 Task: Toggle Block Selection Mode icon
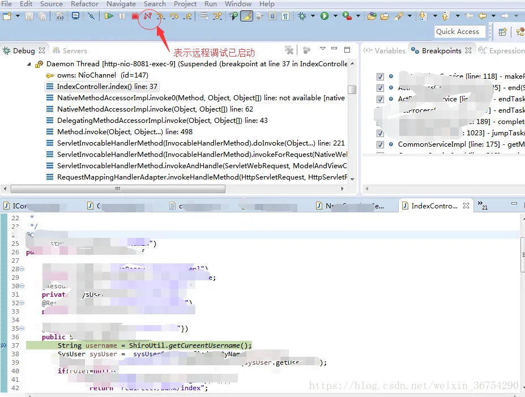272,16
